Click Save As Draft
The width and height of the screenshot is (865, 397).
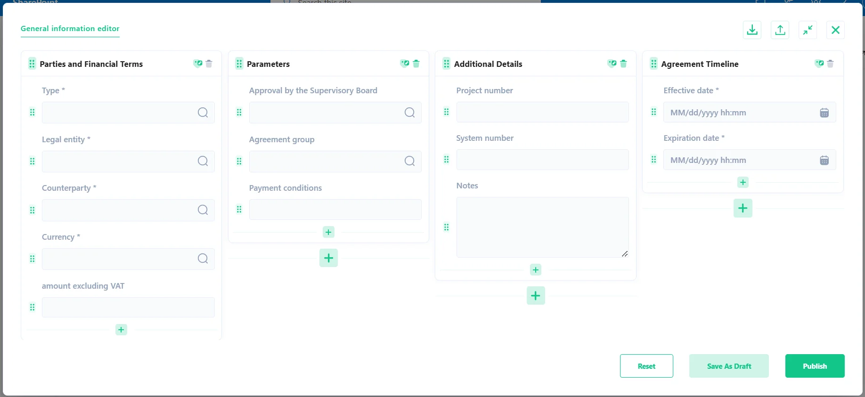click(x=728, y=366)
